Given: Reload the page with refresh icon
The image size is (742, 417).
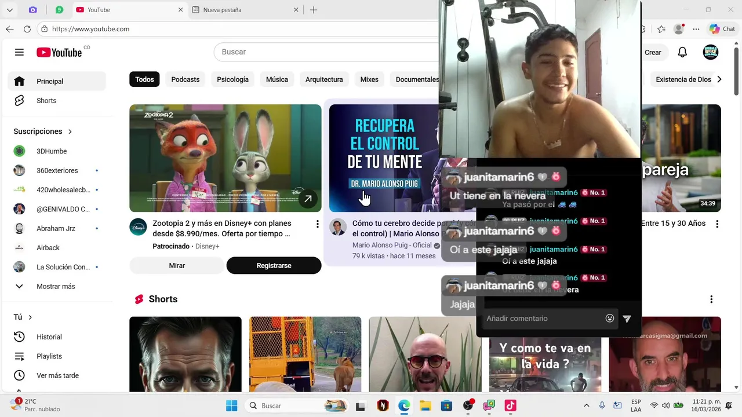Looking at the screenshot, I should pos(27,29).
